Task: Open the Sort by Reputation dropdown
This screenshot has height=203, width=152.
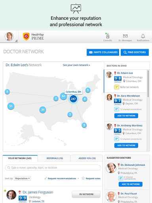Action: [22, 178]
